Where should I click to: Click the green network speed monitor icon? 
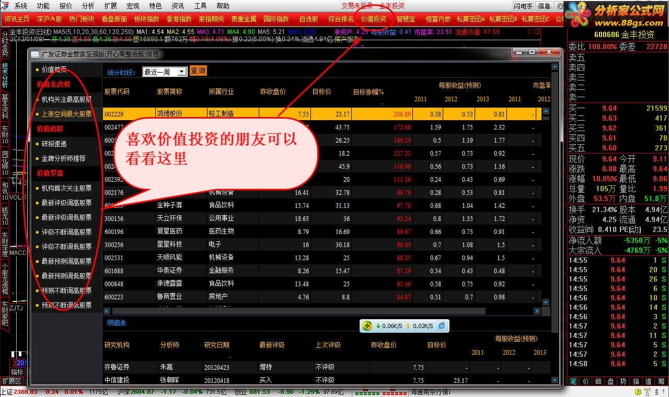pos(367,325)
